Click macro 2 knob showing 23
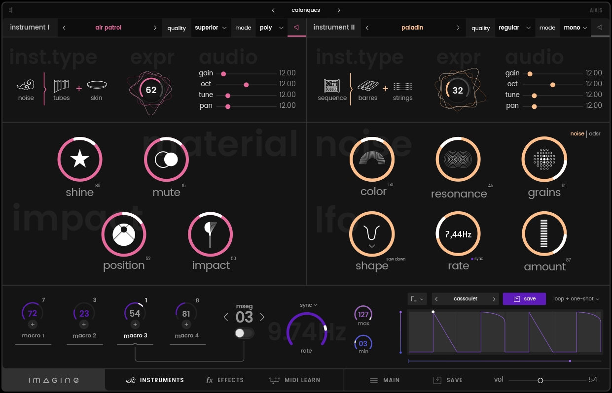 (x=84, y=313)
